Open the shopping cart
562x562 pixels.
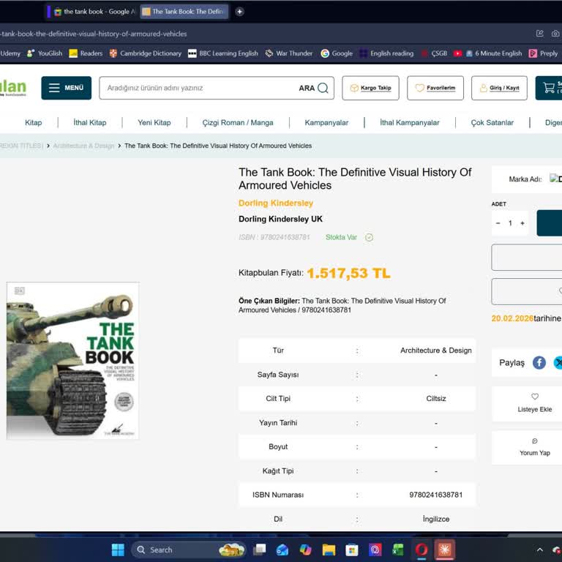coord(549,88)
